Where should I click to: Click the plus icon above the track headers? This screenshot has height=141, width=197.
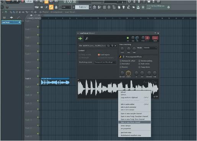pos(31,16)
